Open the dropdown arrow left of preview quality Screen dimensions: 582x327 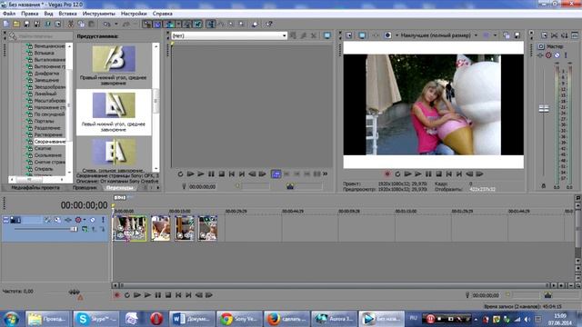[396, 35]
